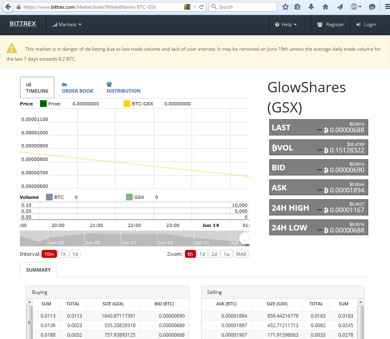Click the Login arrow icon
The width and height of the screenshot is (390, 339).
358,25
